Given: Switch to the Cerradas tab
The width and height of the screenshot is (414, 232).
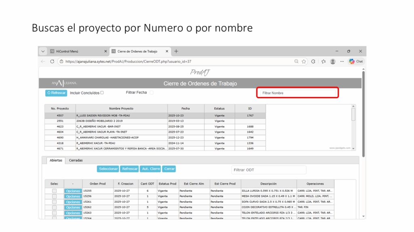Looking at the screenshot, I should 76,160.
